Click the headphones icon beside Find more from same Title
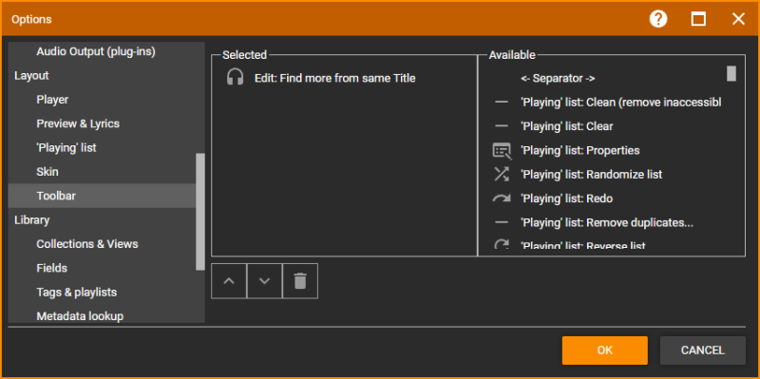Viewport: 760px width, 379px height. click(235, 78)
